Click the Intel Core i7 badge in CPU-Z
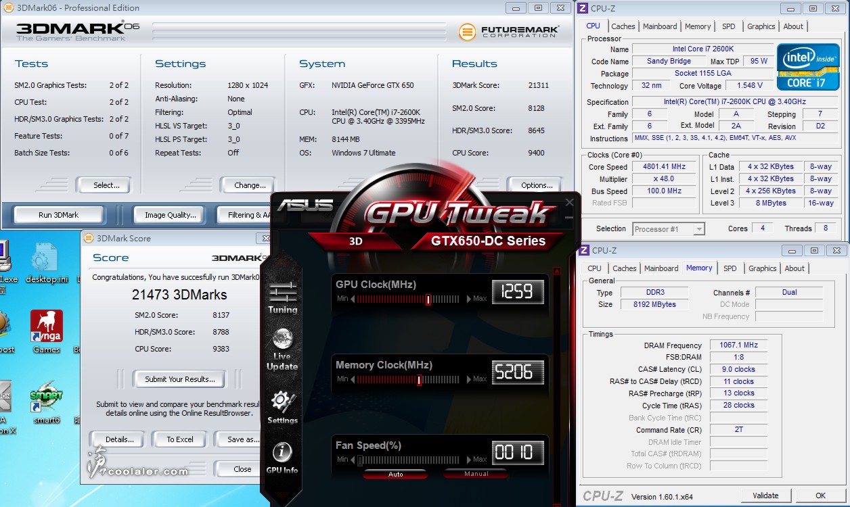Image resolution: width=850 pixels, height=507 pixels. click(808, 66)
